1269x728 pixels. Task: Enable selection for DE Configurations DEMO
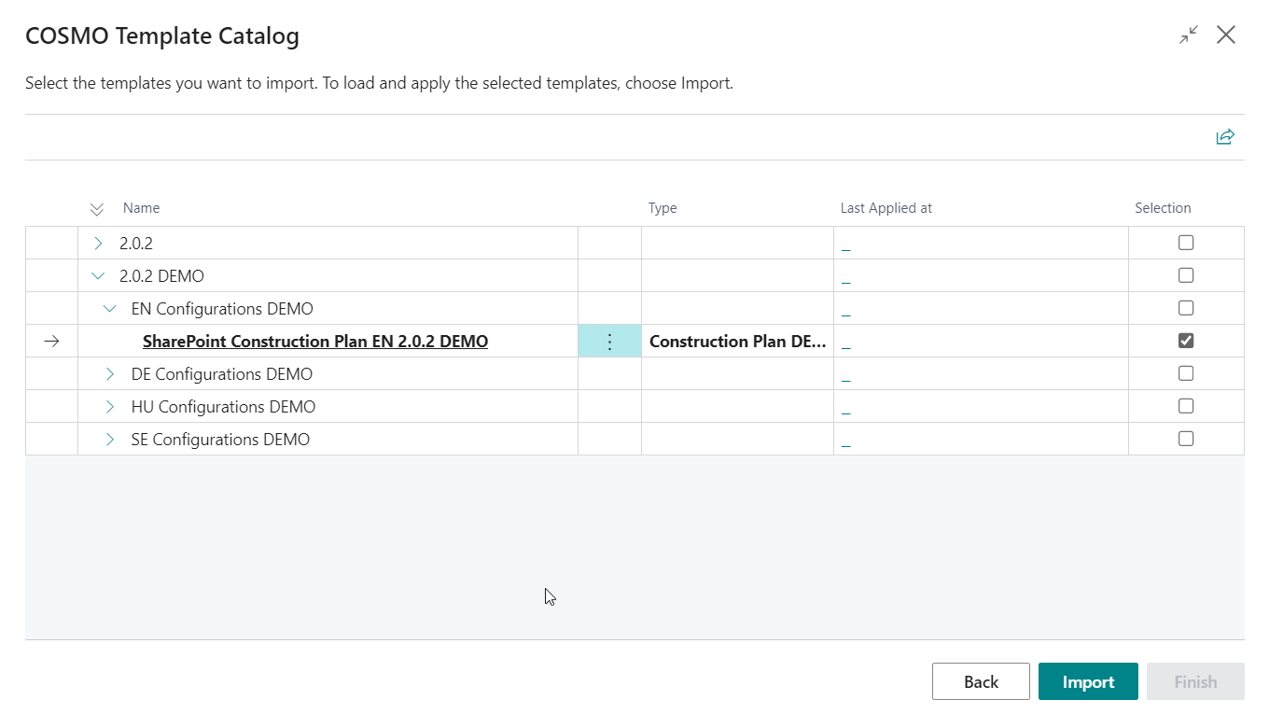[1185, 373]
